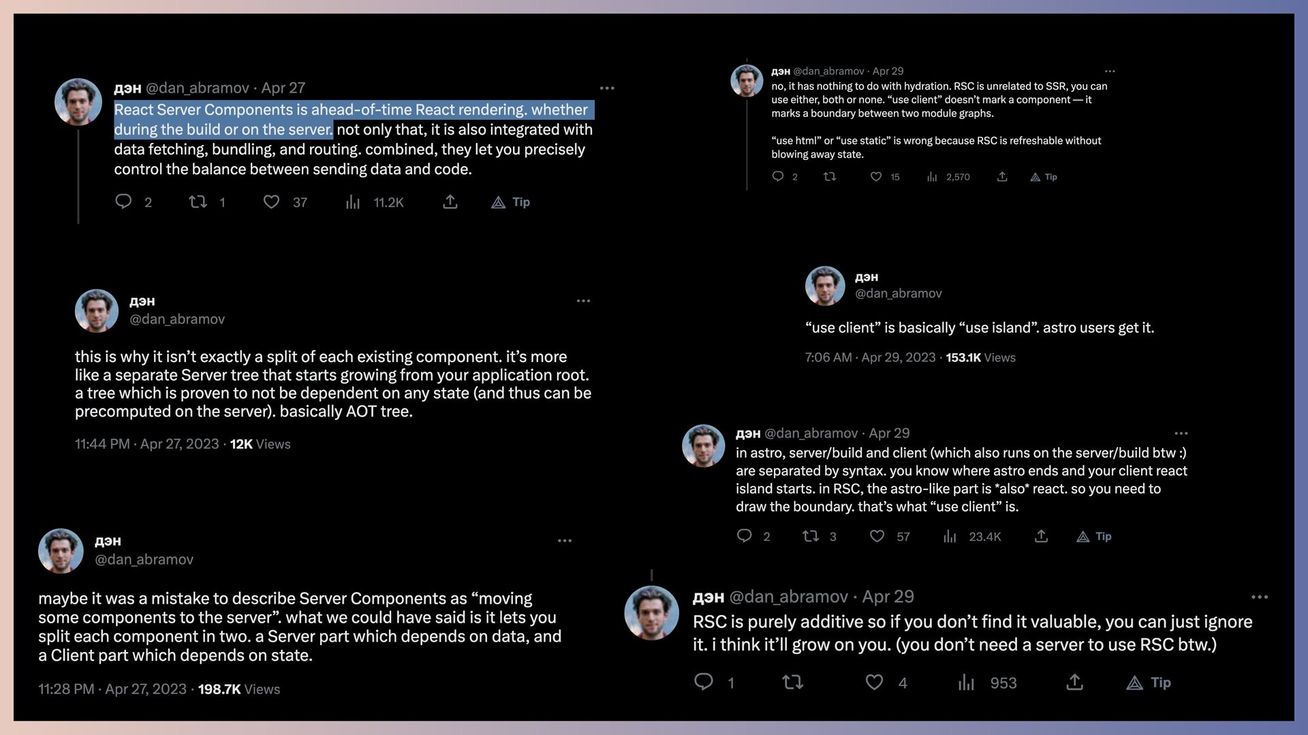
Task: Retweet the 'use client' hydration reply
Action: coord(830,177)
